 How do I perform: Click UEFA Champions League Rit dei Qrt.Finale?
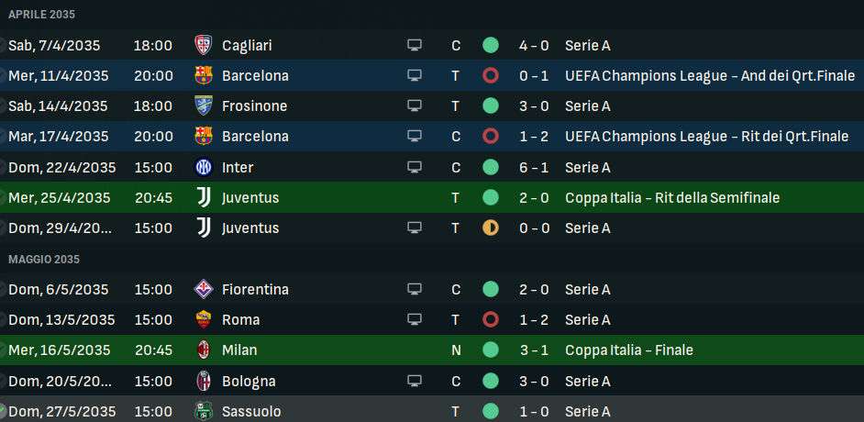click(x=706, y=137)
